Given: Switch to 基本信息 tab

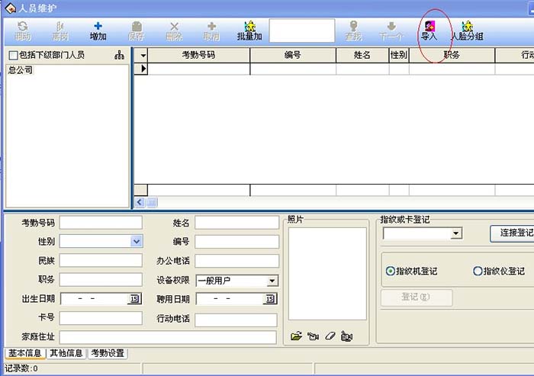Looking at the screenshot, I should coord(25,353).
